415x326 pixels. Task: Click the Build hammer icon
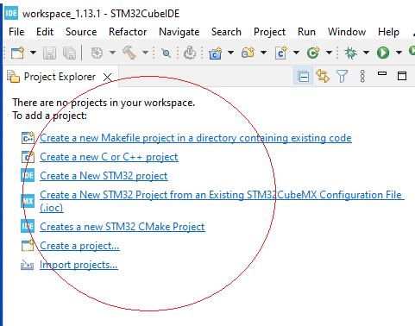coord(129,53)
